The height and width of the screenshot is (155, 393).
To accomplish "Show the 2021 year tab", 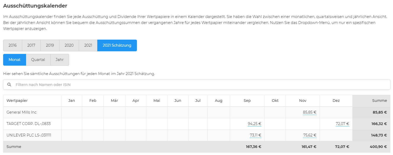I will click(x=88, y=45).
